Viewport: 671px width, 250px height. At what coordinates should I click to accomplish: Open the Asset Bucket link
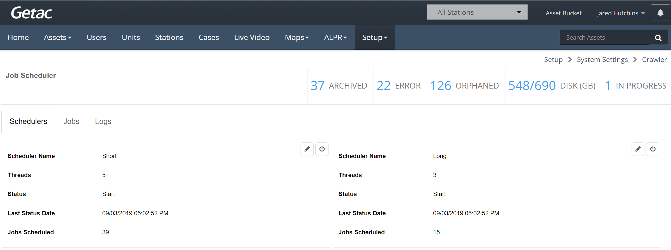[x=563, y=13]
